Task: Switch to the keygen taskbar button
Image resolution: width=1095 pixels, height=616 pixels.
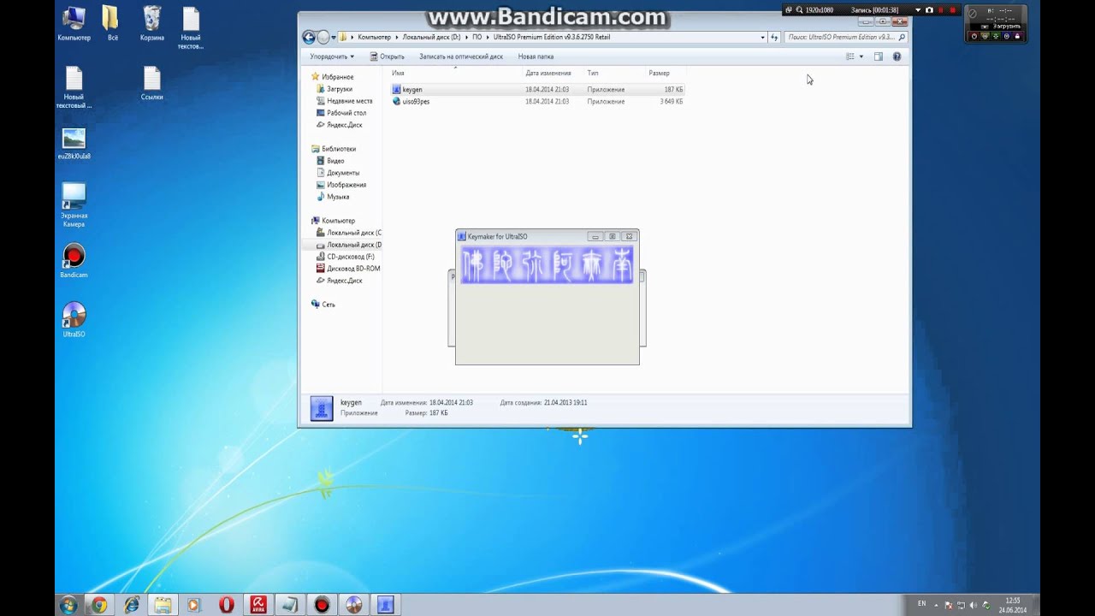Action: pyautogui.click(x=385, y=605)
